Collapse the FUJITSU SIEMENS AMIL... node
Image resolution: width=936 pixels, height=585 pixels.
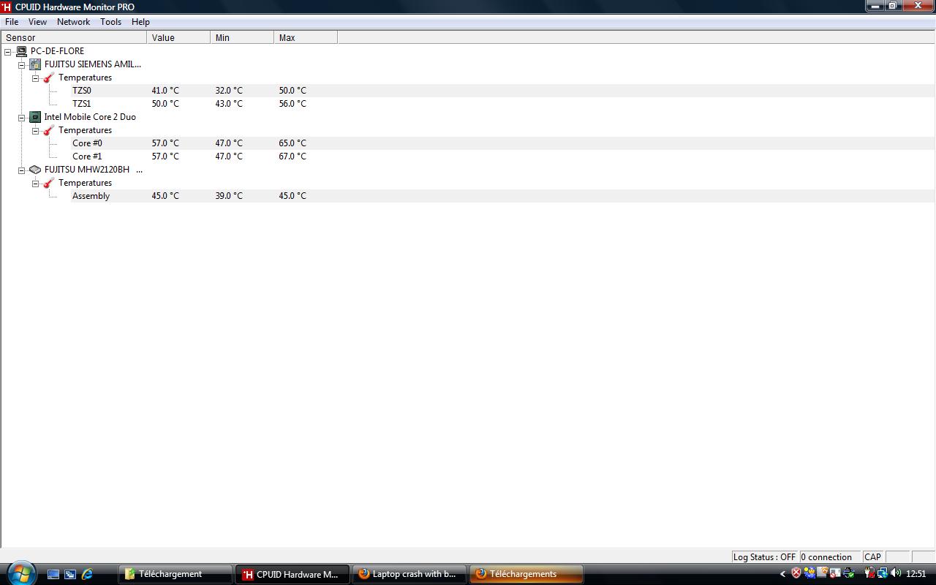[x=22, y=64]
